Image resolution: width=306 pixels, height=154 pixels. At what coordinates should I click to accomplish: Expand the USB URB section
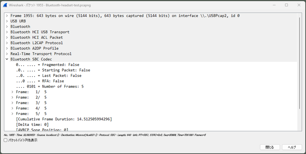[7, 21]
